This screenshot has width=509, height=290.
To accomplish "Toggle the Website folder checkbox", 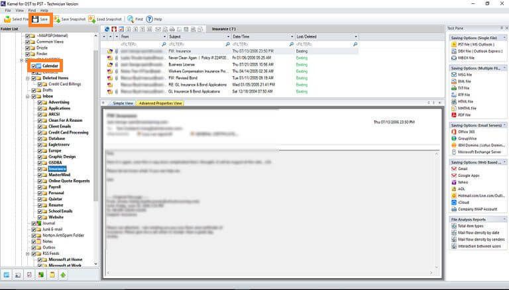I will click(x=40, y=217).
